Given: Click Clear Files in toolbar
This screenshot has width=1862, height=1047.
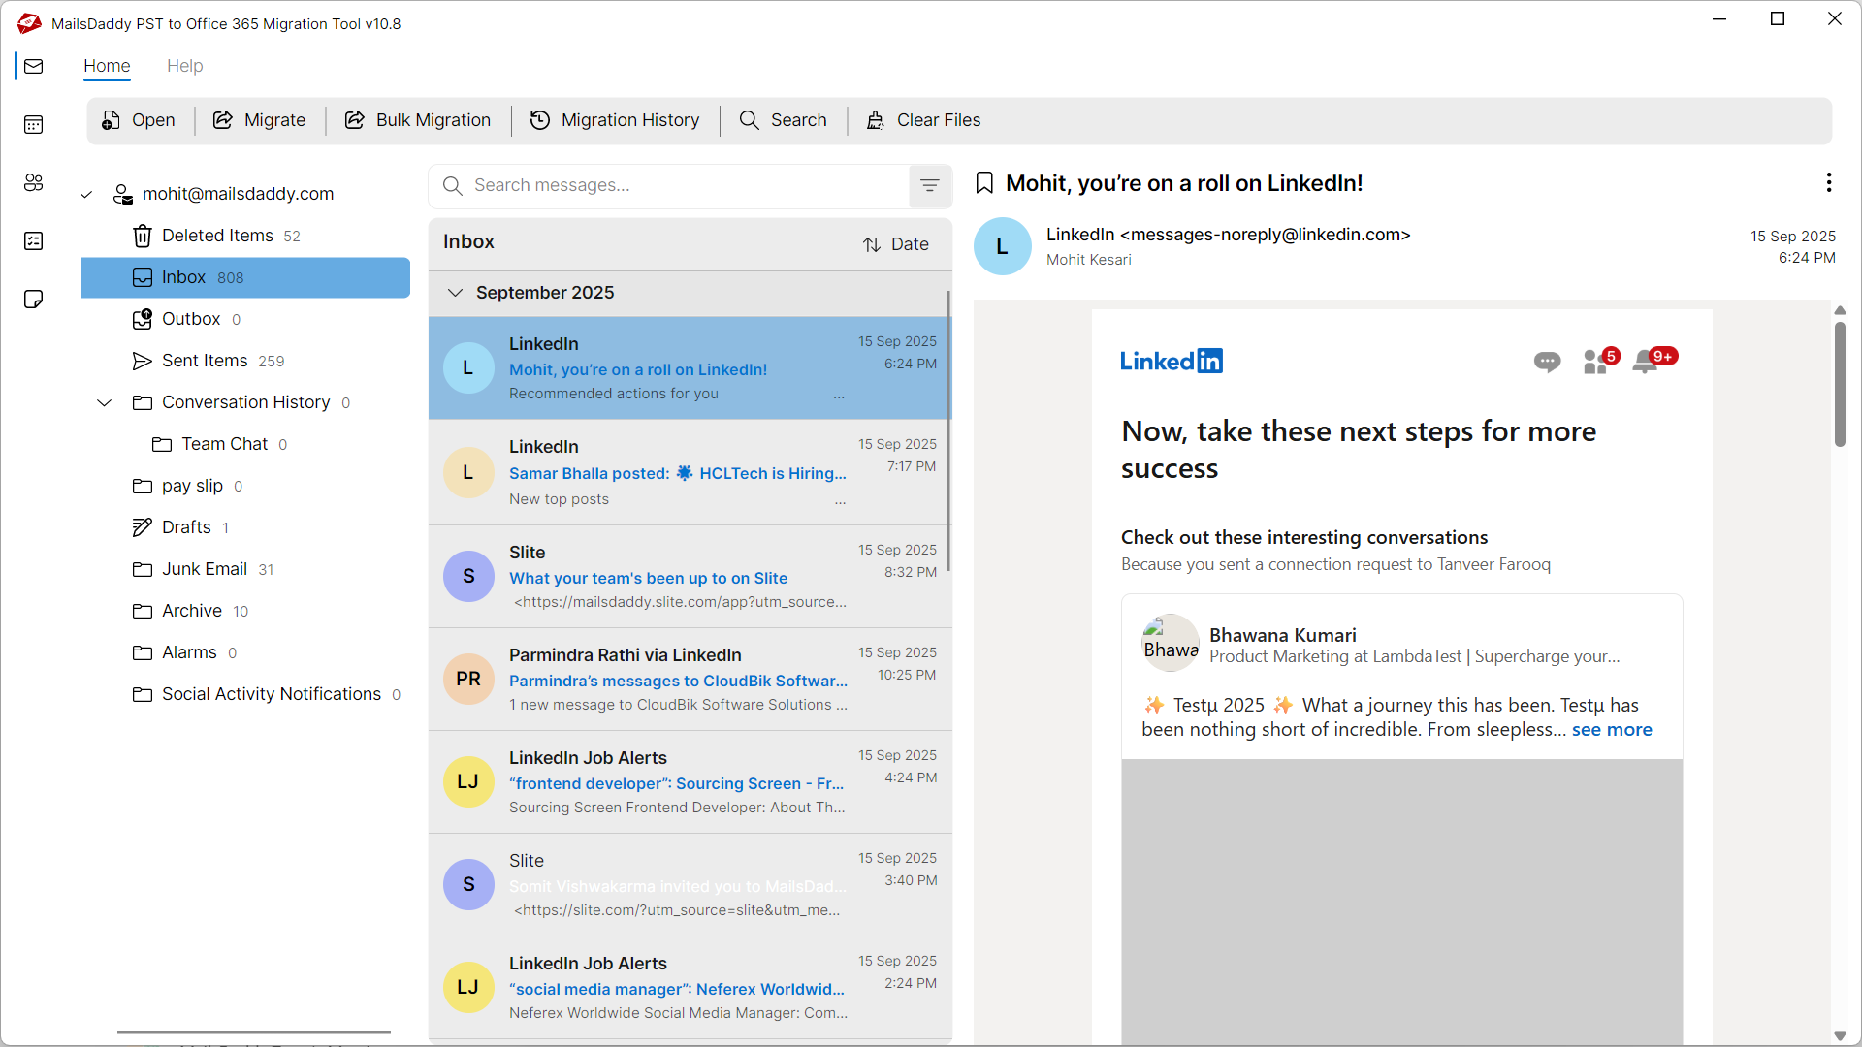Looking at the screenshot, I should (923, 120).
